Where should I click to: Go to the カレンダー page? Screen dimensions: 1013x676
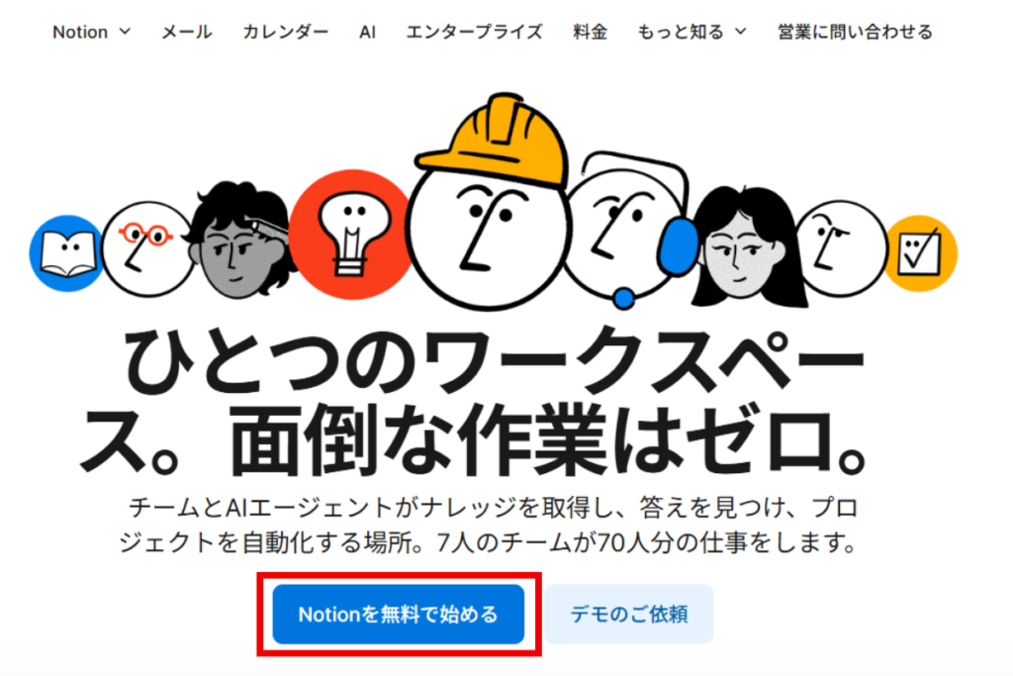286,32
